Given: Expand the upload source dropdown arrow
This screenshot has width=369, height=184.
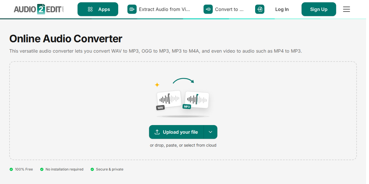Looking at the screenshot, I should tap(210, 132).
